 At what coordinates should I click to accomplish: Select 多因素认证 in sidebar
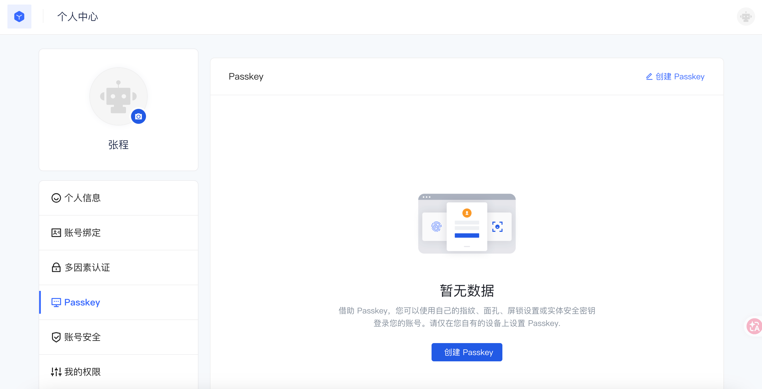coord(87,268)
